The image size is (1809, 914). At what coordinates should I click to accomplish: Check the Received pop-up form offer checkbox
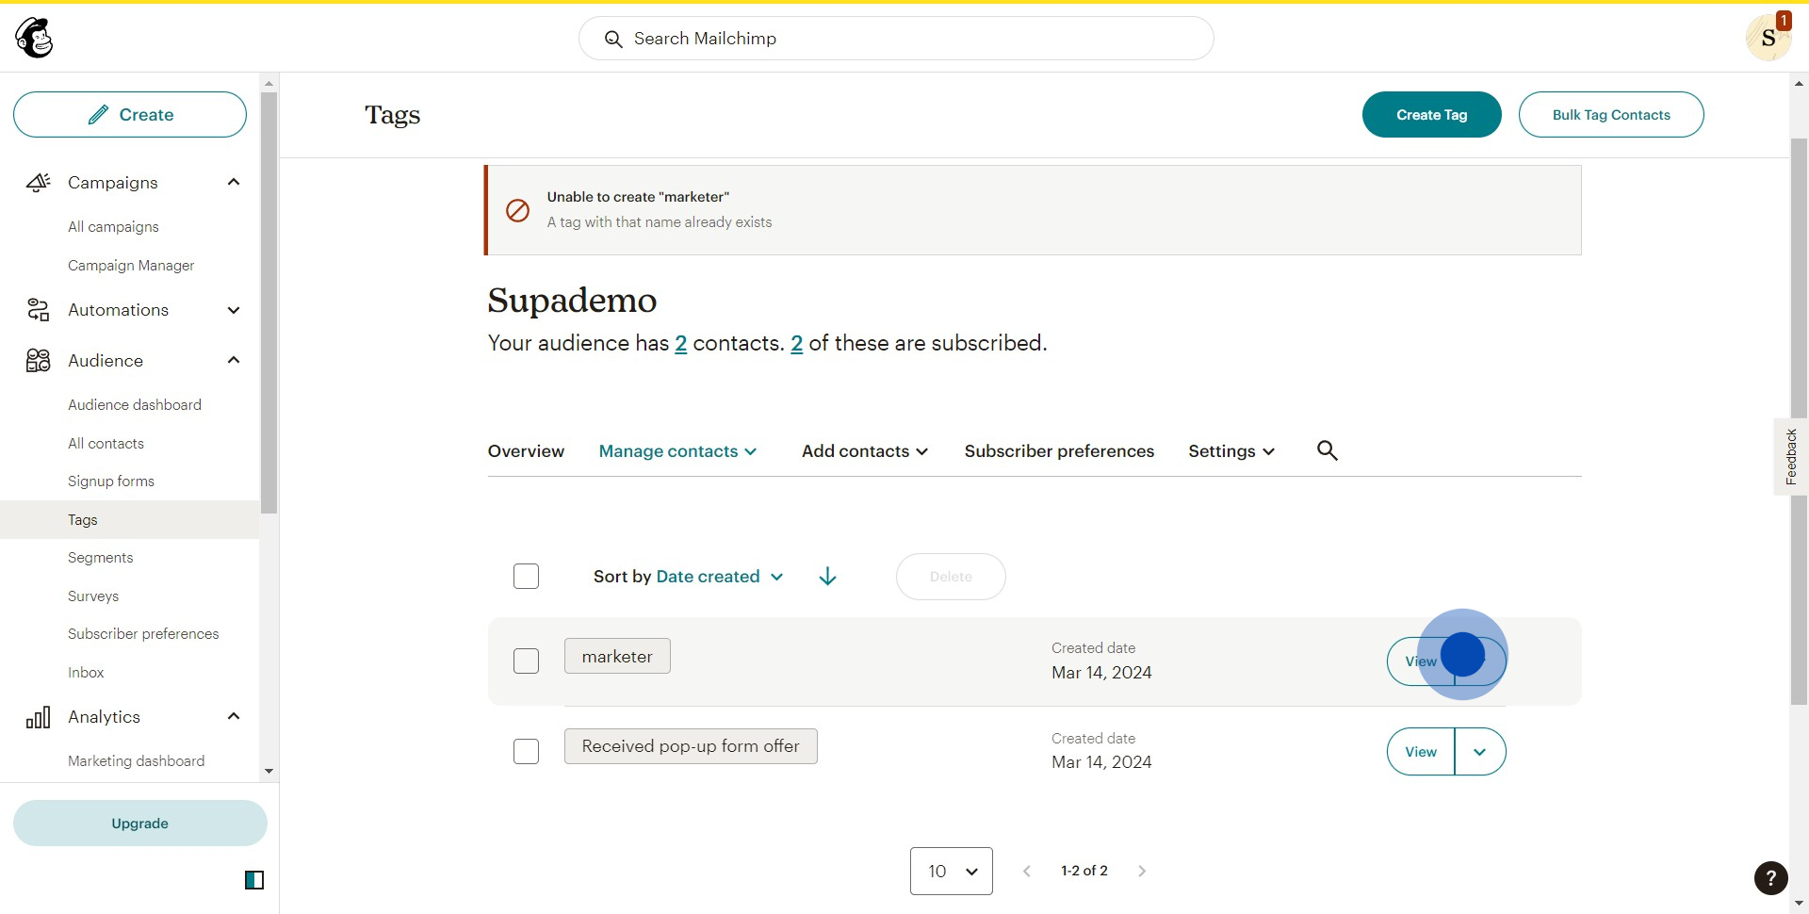pos(526,752)
